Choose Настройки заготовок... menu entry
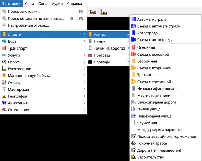Viewport: 202px width, 161px height. pos(29,25)
